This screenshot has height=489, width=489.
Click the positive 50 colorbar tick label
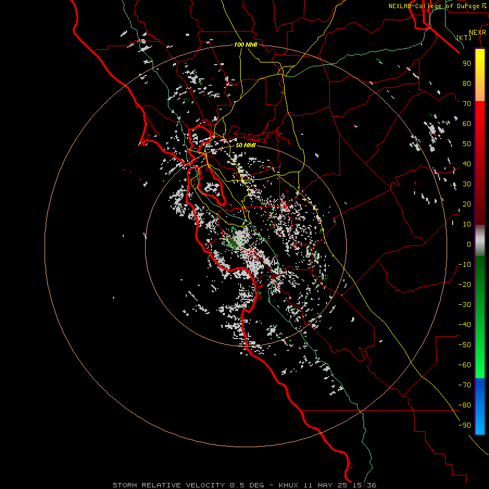(467, 144)
